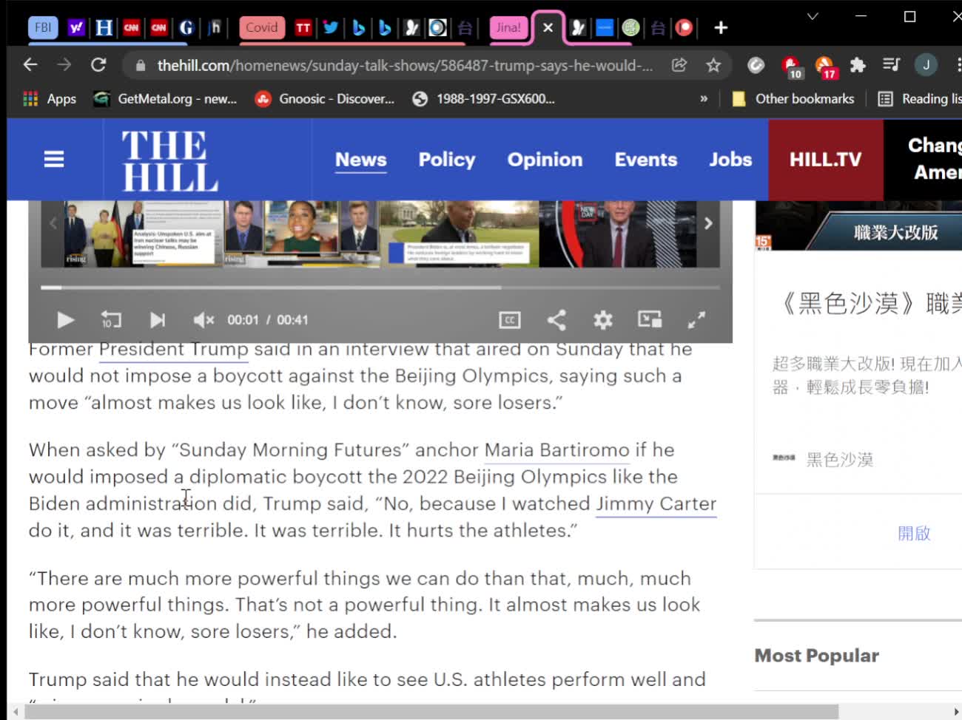Open the Events section

646,160
